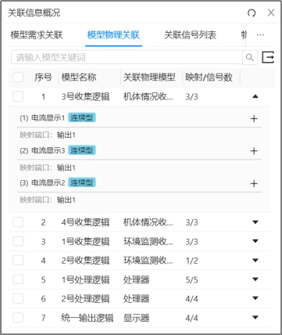Viewport: 282px width, 335px height.
Task: Click 处理器 cell in 1号处理逻辑 row
Action: pos(137,280)
